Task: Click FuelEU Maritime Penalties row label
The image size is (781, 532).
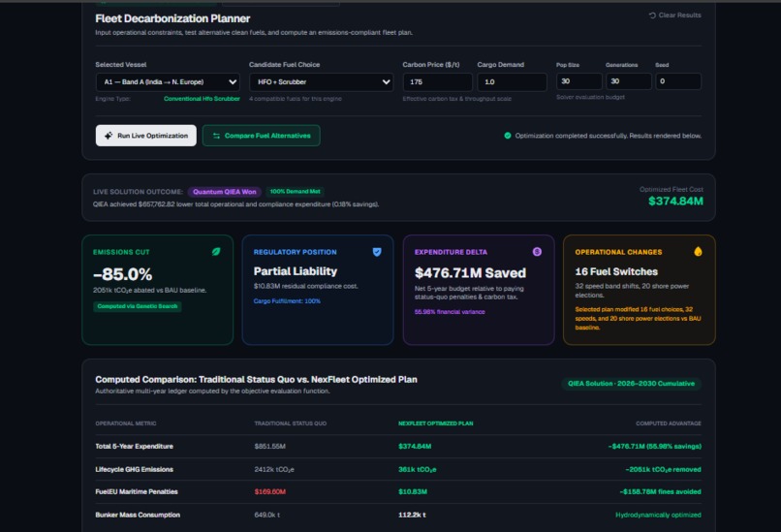Action: click(137, 491)
